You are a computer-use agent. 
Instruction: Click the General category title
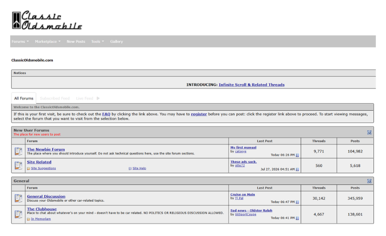[x=21, y=181]
